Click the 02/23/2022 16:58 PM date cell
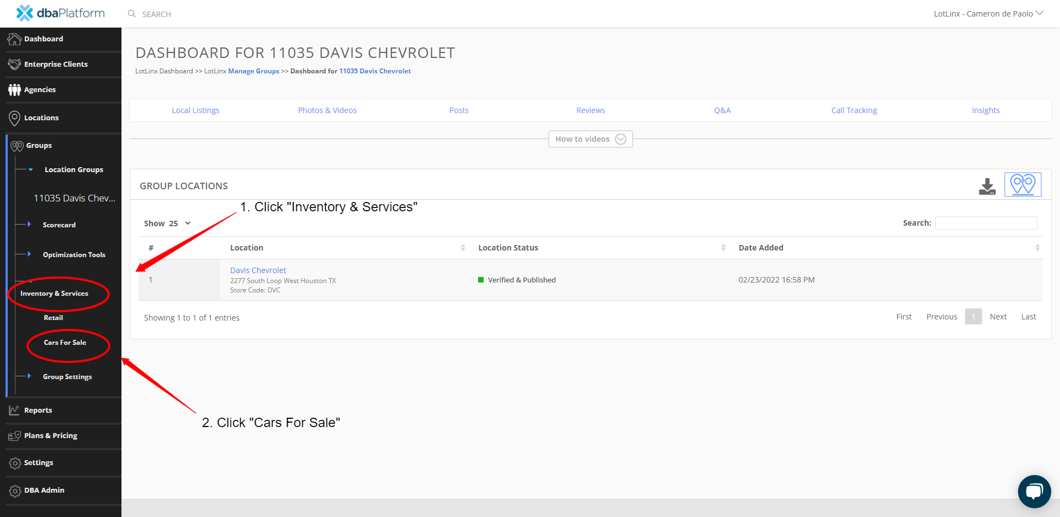 click(776, 280)
